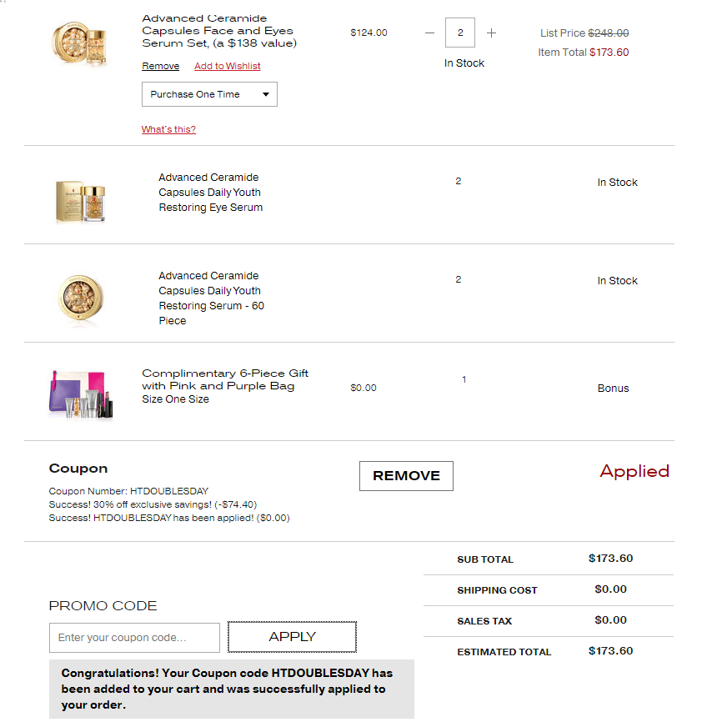This screenshot has width=707, height=727.
Task: Click the Remove link under Serum Set
Action: (x=160, y=66)
